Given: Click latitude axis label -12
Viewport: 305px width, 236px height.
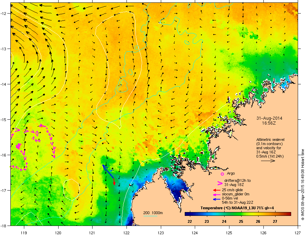Looking at the screenshot, I should click(4, 13).
